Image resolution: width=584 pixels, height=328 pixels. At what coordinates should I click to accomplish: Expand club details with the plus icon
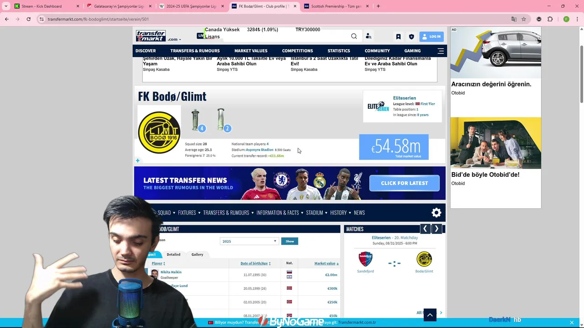[x=137, y=160]
